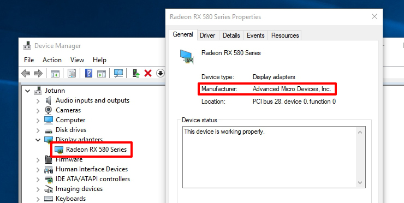
Task: Click 'Advanced Micro Devices, Inc.' manufacturer value
Action: (x=292, y=89)
